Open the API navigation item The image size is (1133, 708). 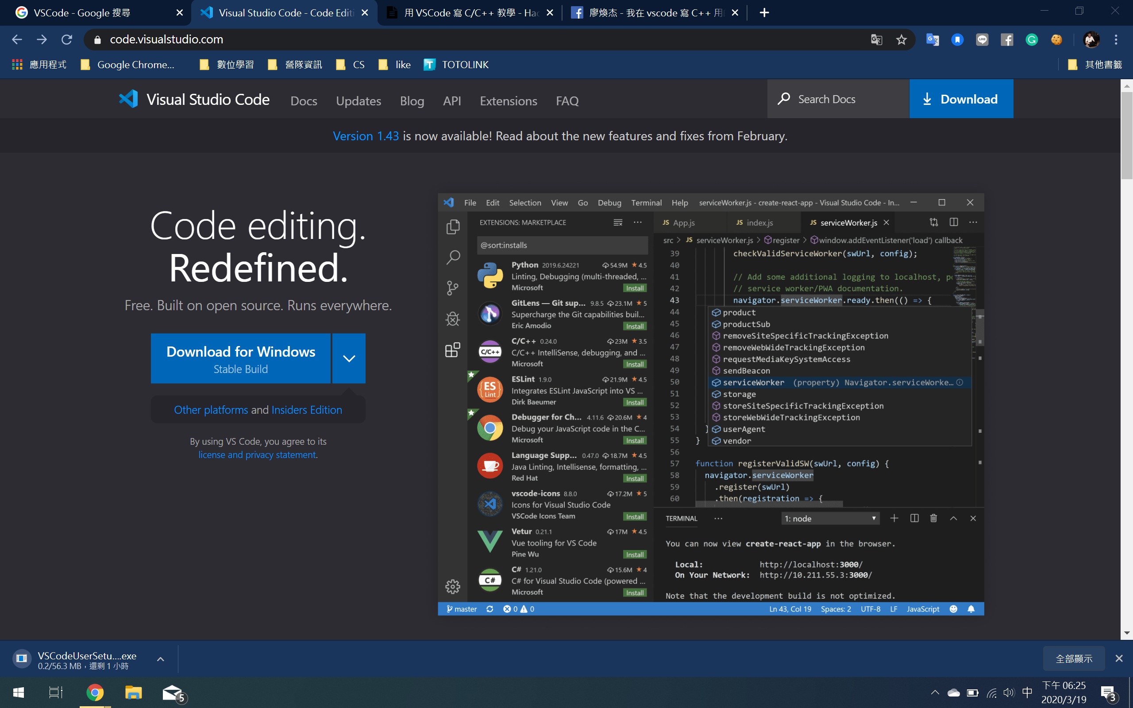pyautogui.click(x=452, y=101)
